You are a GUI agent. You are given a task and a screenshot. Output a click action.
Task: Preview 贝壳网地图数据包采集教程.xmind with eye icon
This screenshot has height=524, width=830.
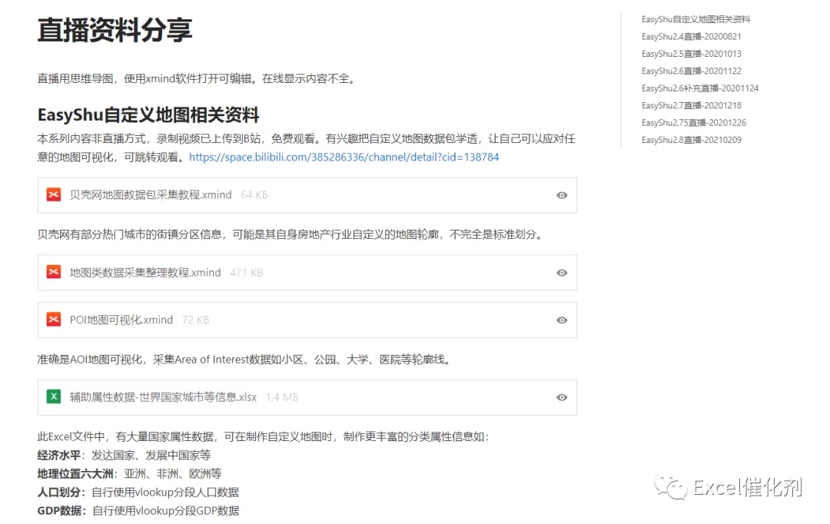(562, 195)
